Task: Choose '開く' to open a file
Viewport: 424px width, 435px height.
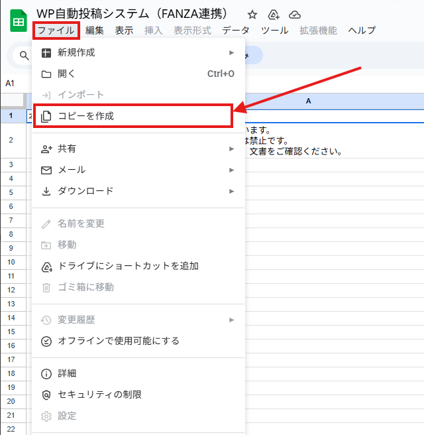Action: [x=67, y=74]
